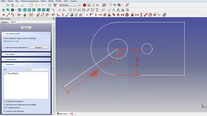Click the combo panel scroll up arrow
Viewport: 207px width, 116px height.
click(53, 25)
